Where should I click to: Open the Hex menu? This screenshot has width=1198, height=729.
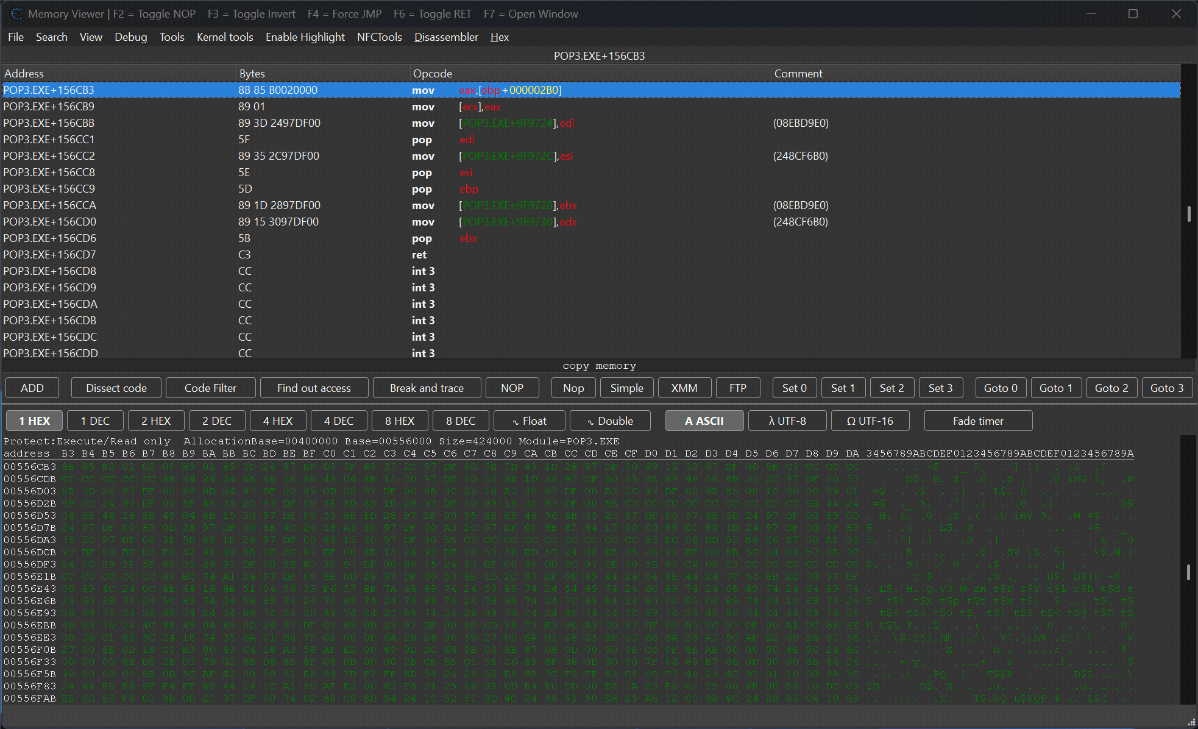tap(500, 37)
